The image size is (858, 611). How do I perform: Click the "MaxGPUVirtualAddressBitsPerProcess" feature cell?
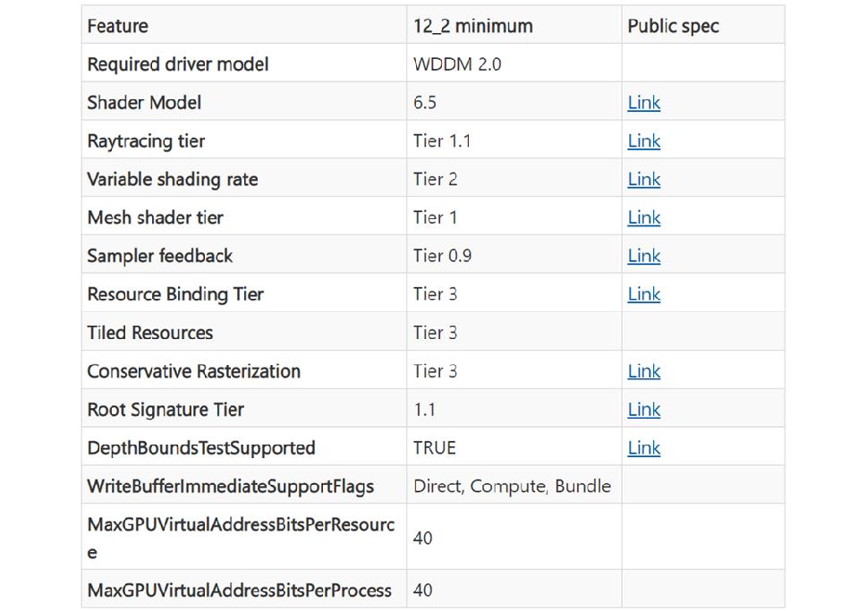pos(239,590)
